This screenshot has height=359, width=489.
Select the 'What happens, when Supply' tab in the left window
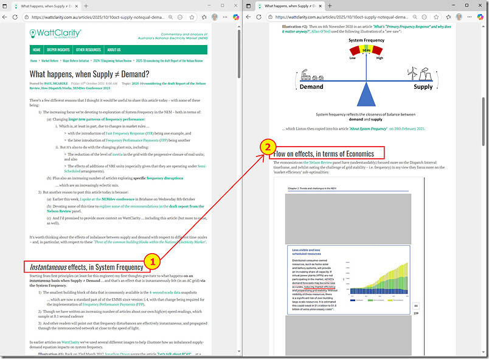(x=46, y=5)
